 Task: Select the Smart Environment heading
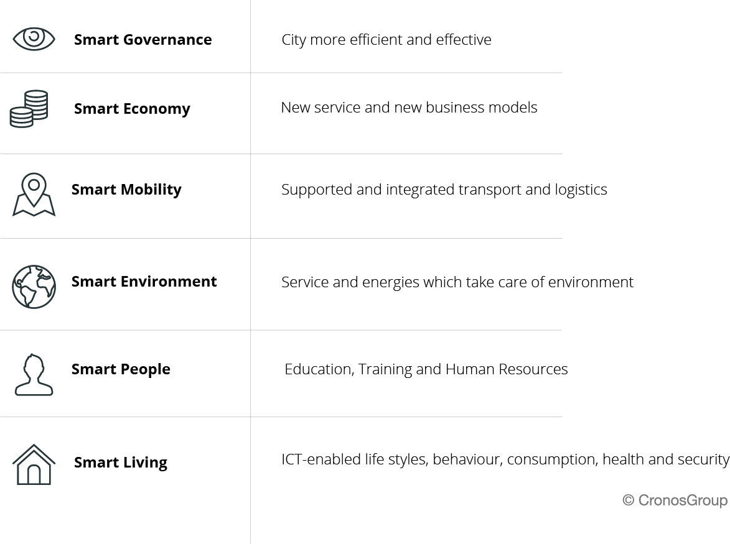tap(144, 281)
